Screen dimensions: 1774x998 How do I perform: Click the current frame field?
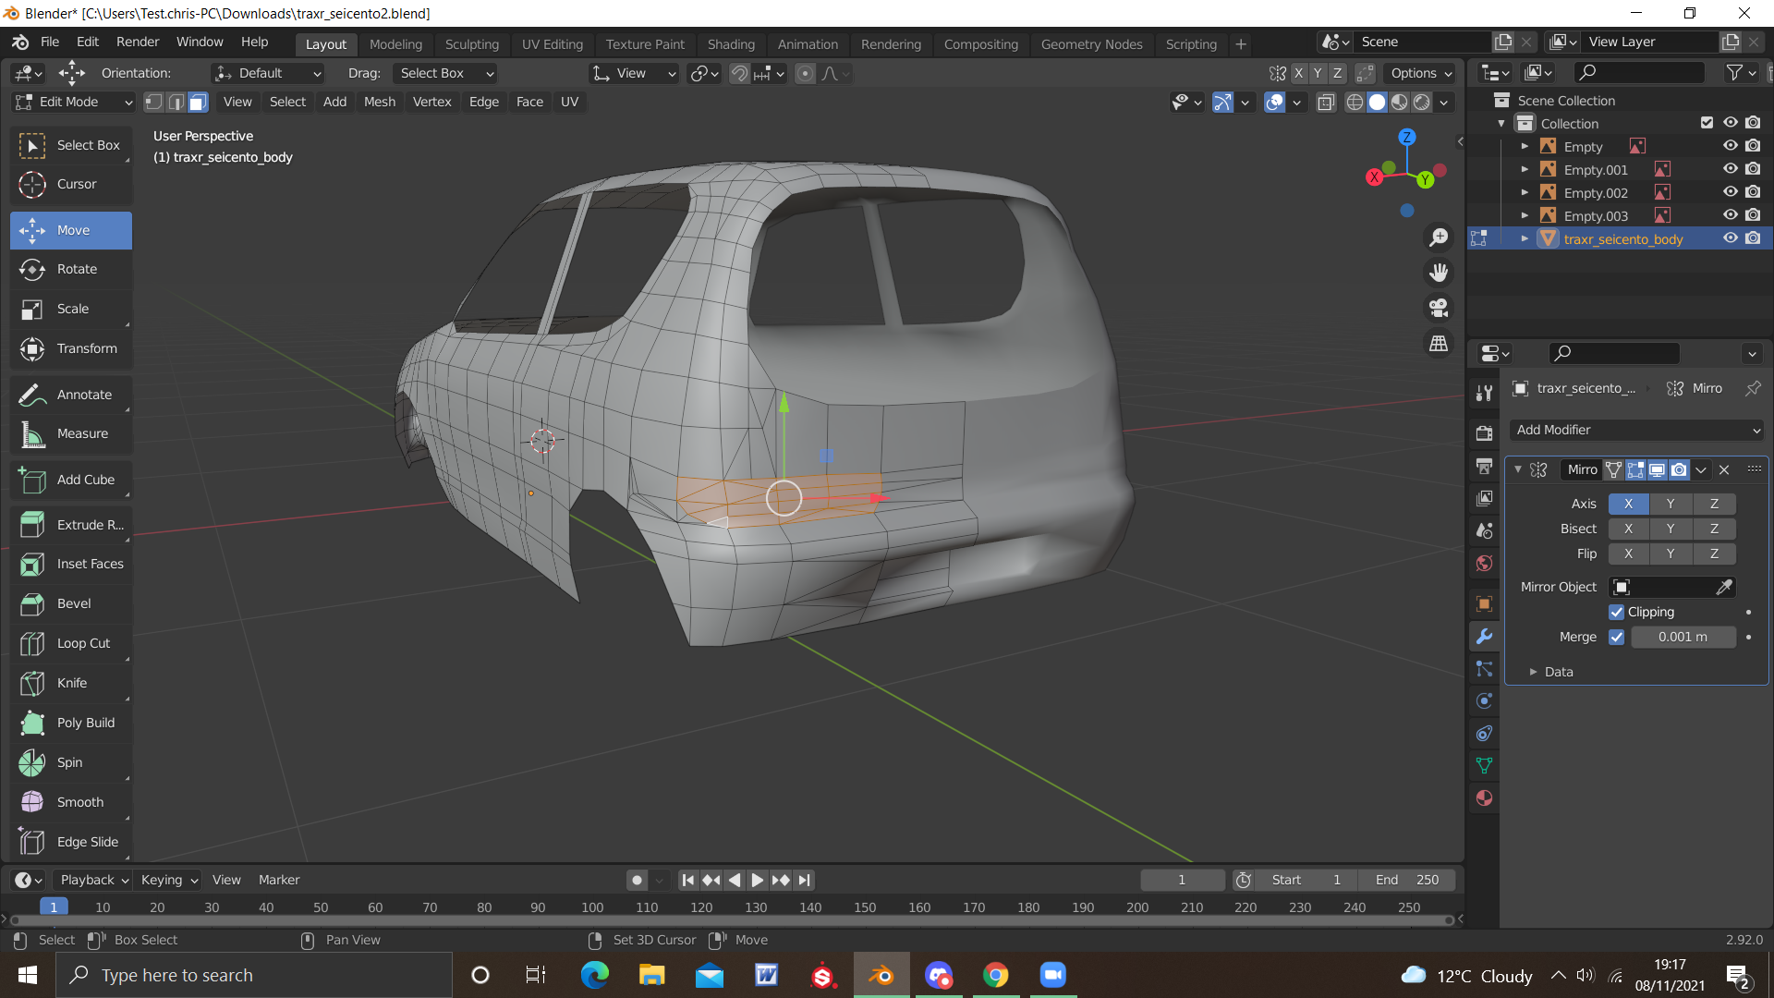(x=1182, y=880)
